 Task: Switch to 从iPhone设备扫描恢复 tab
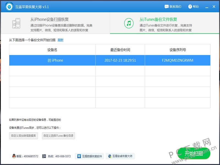pos(55,23)
